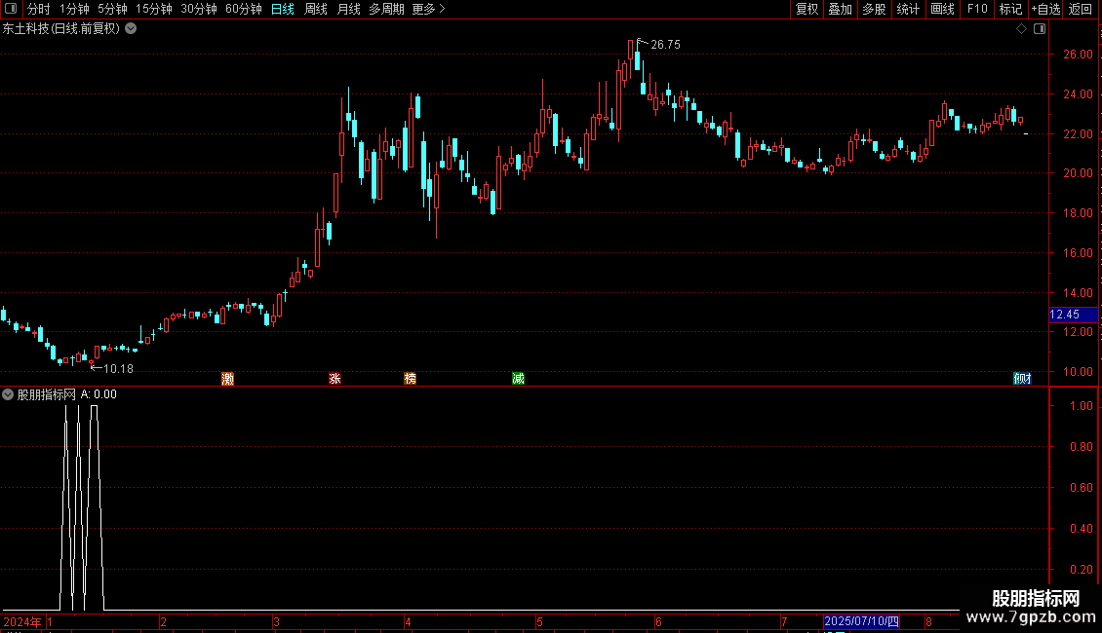This screenshot has width=1102, height=633.
Task: Open the 统计 statistics tool
Action: pyautogui.click(x=908, y=9)
